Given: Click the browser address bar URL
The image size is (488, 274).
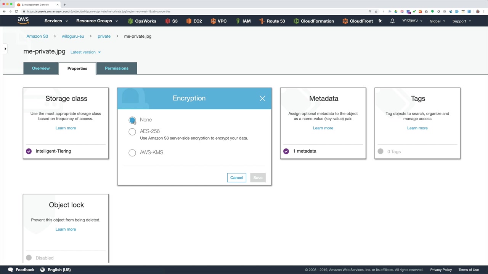Looking at the screenshot, I should tap(99, 11).
